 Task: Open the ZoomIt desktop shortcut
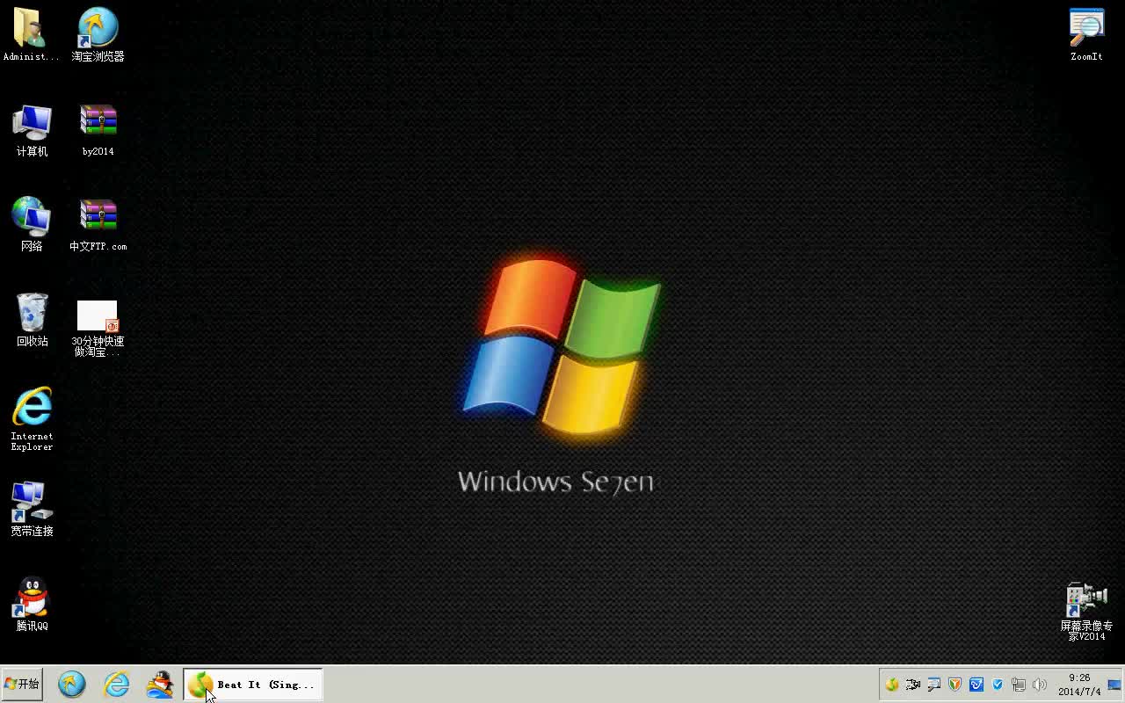click(x=1086, y=34)
